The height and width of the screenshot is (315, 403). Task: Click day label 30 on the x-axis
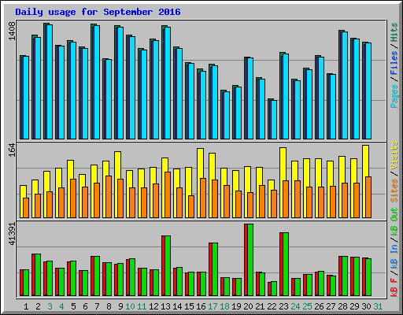click(x=366, y=306)
